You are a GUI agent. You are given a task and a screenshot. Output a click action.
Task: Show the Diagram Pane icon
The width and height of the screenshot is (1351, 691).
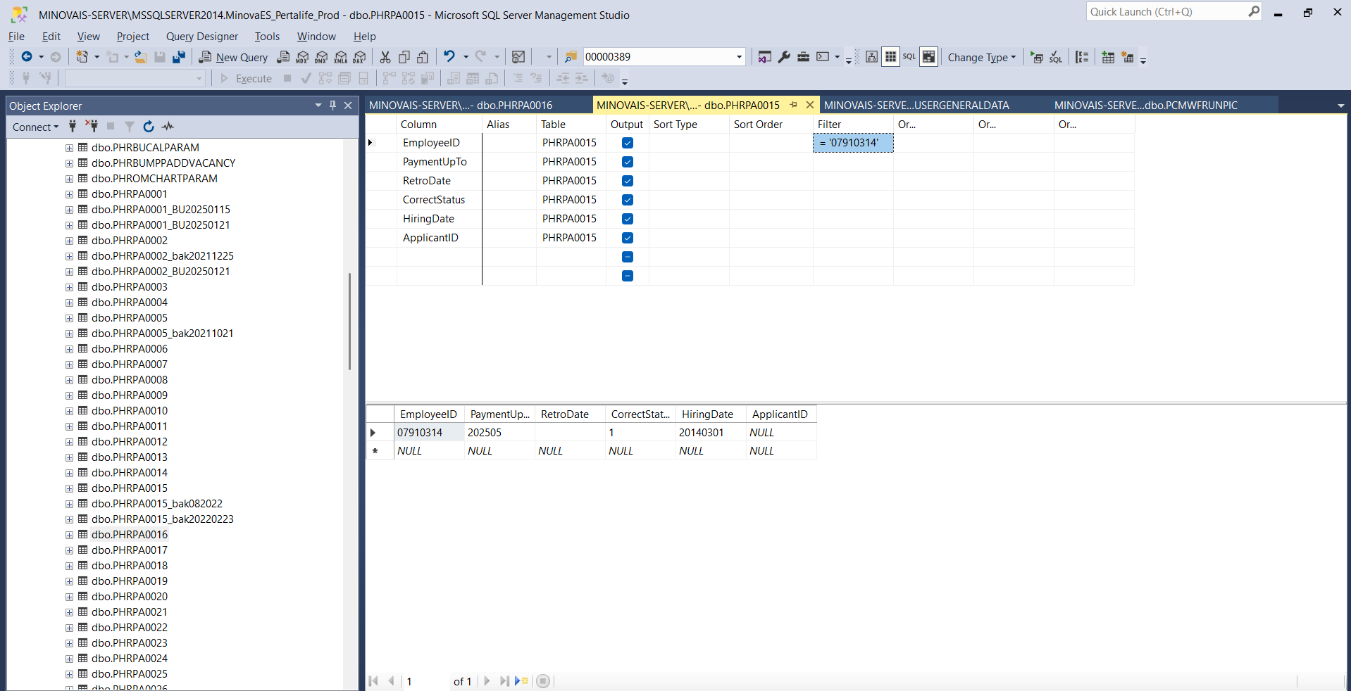(x=871, y=57)
